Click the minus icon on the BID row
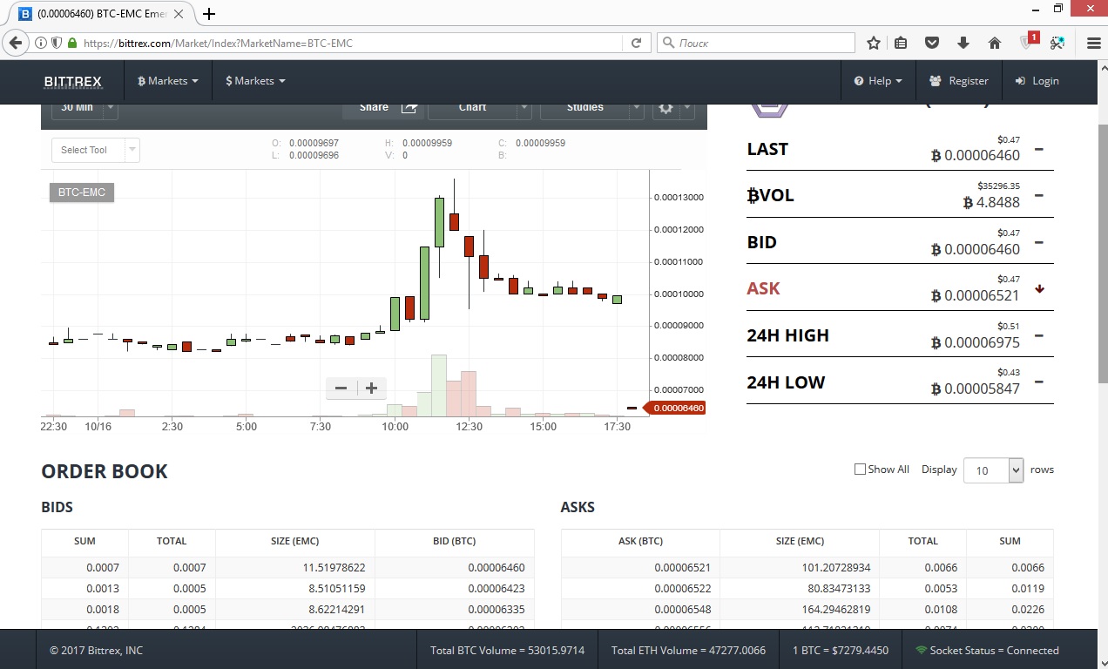This screenshot has width=1108, height=669. pyautogui.click(x=1038, y=242)
